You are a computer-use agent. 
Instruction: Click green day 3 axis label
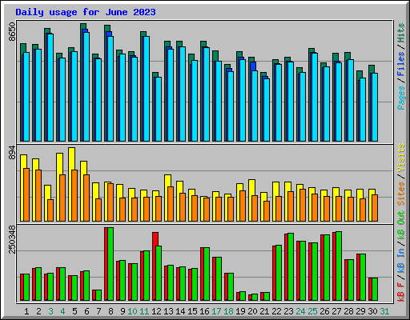(50, 311)
